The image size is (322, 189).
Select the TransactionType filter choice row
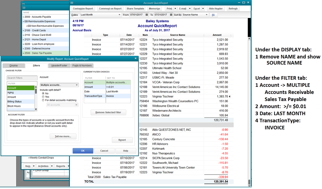point(107,96)
